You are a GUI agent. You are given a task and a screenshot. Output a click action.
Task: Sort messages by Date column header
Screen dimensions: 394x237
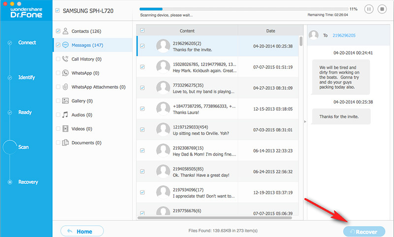coord(270,31)
